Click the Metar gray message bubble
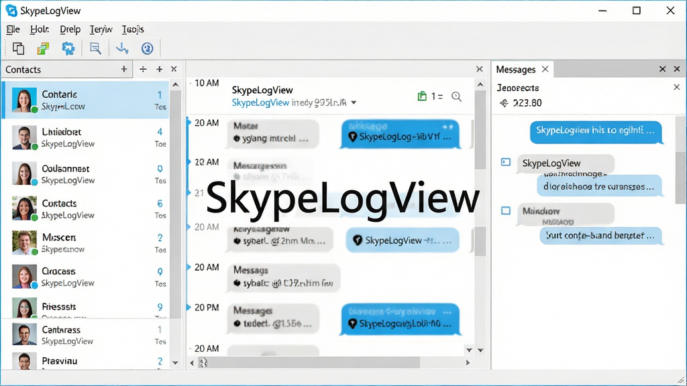The width and height of the screenshot is (687, 386). (x=273, y=133)
